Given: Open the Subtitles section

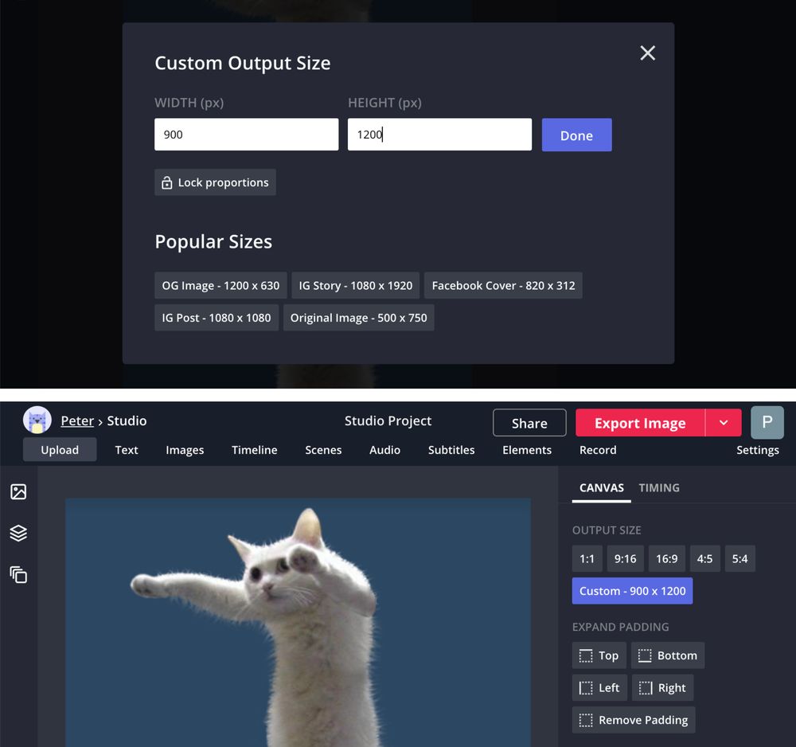Looking at the screenshot, I should point(451,450).
